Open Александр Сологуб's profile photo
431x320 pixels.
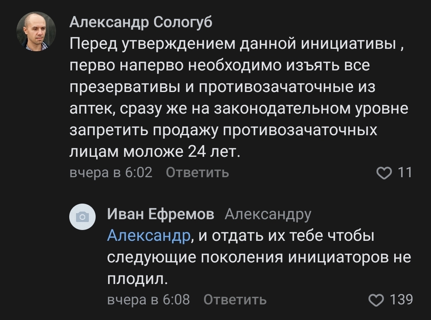pos(36,31)
